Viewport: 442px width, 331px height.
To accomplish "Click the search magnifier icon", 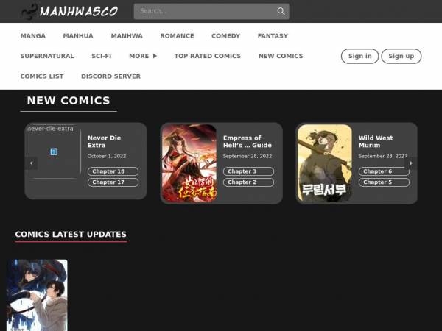I will point(281,11).
